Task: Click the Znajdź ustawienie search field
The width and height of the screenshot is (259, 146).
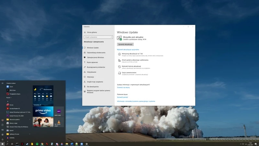Action: point(98,37)
